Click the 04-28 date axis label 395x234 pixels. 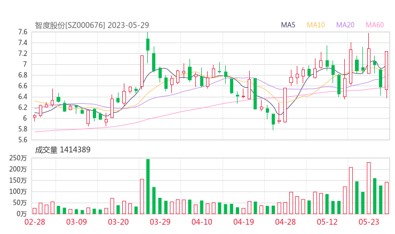coord(286,222)
